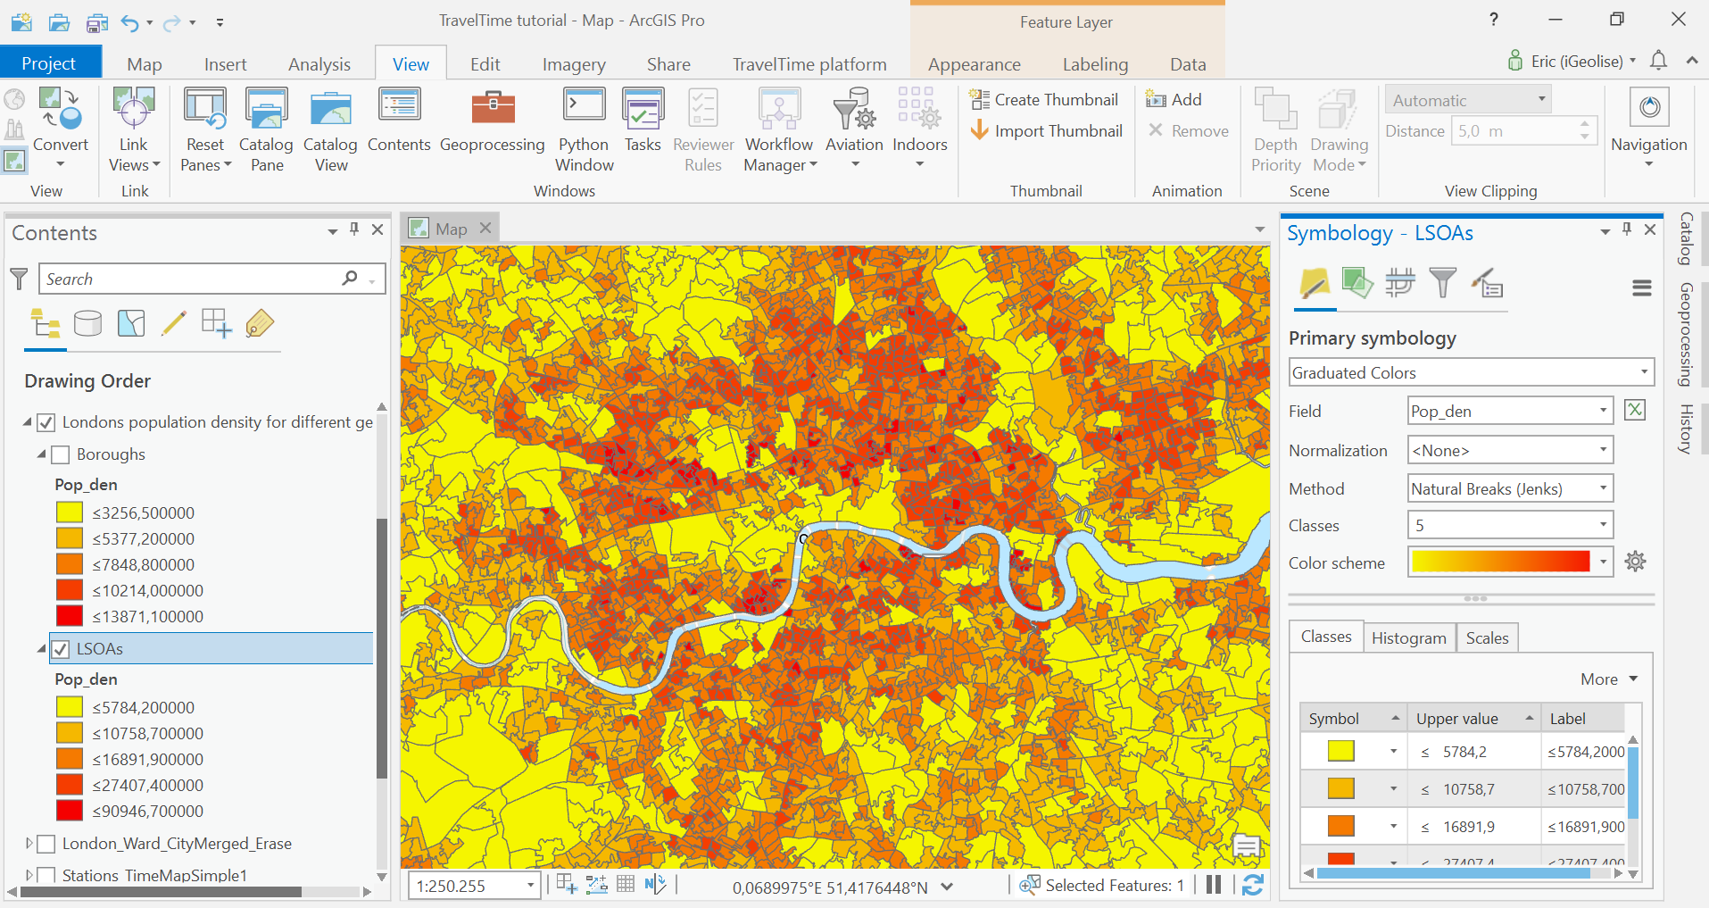Click Create Thumbnail button
The image size is (1709, 908).
coord(1044,100)
